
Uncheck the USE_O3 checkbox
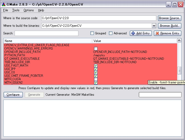[x=96, y=72]
